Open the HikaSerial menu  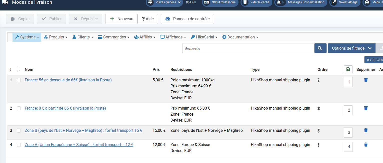pyautogui.click(x=204, y=37)
